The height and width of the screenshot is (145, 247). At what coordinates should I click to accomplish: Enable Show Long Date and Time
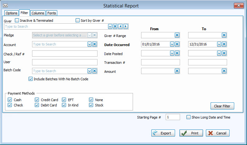[x=188, y=117]
